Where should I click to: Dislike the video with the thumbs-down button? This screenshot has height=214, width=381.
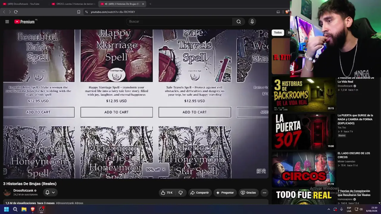click(x=181, y=193)
